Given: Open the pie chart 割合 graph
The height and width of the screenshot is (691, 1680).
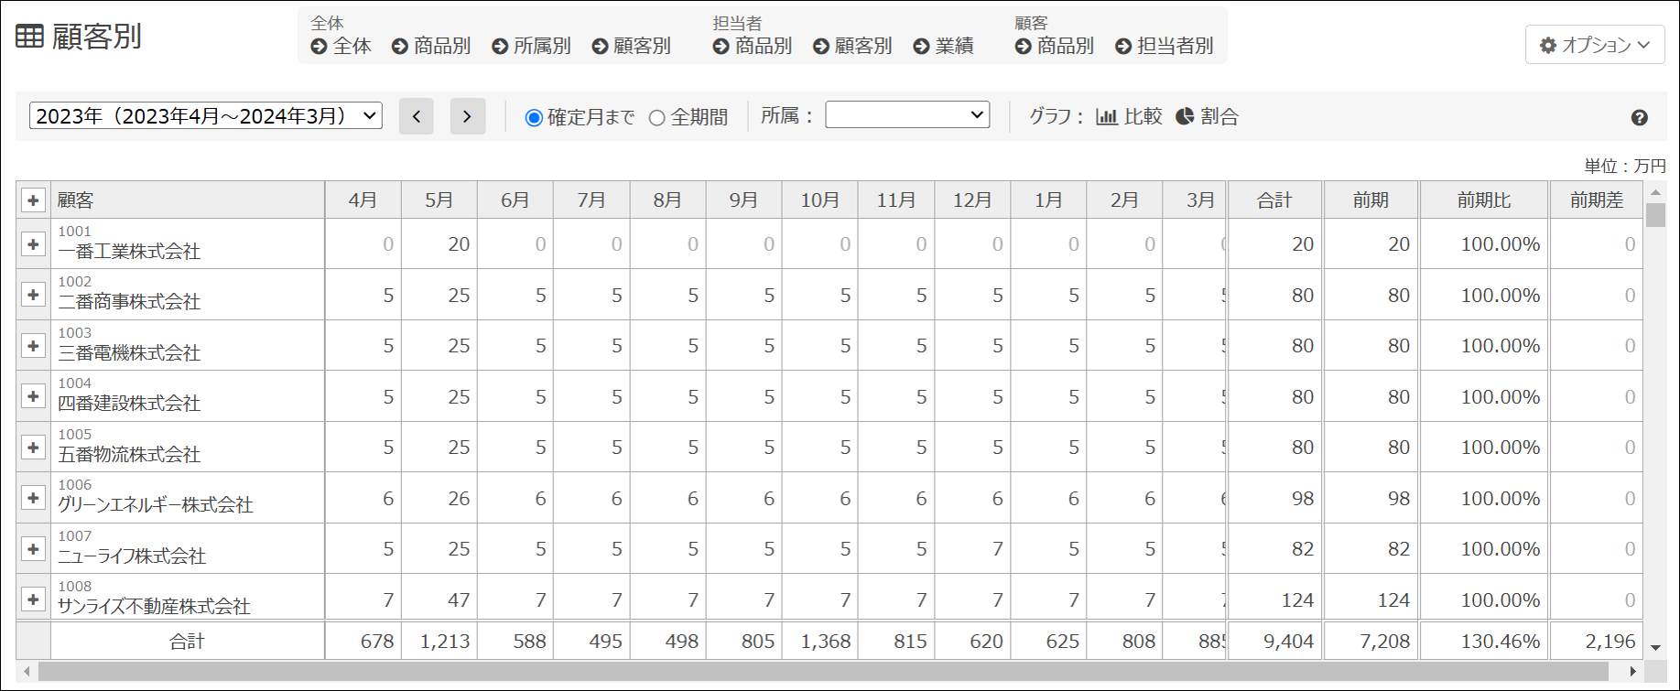Looking at the screenshot, I should click(x=1207, y=116).
